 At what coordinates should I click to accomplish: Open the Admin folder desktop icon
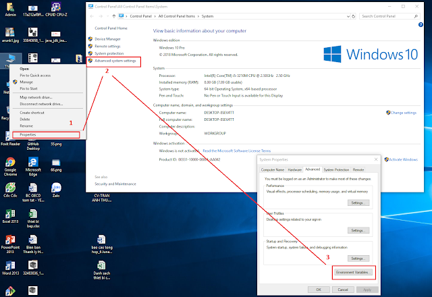(x=10, y=9)
